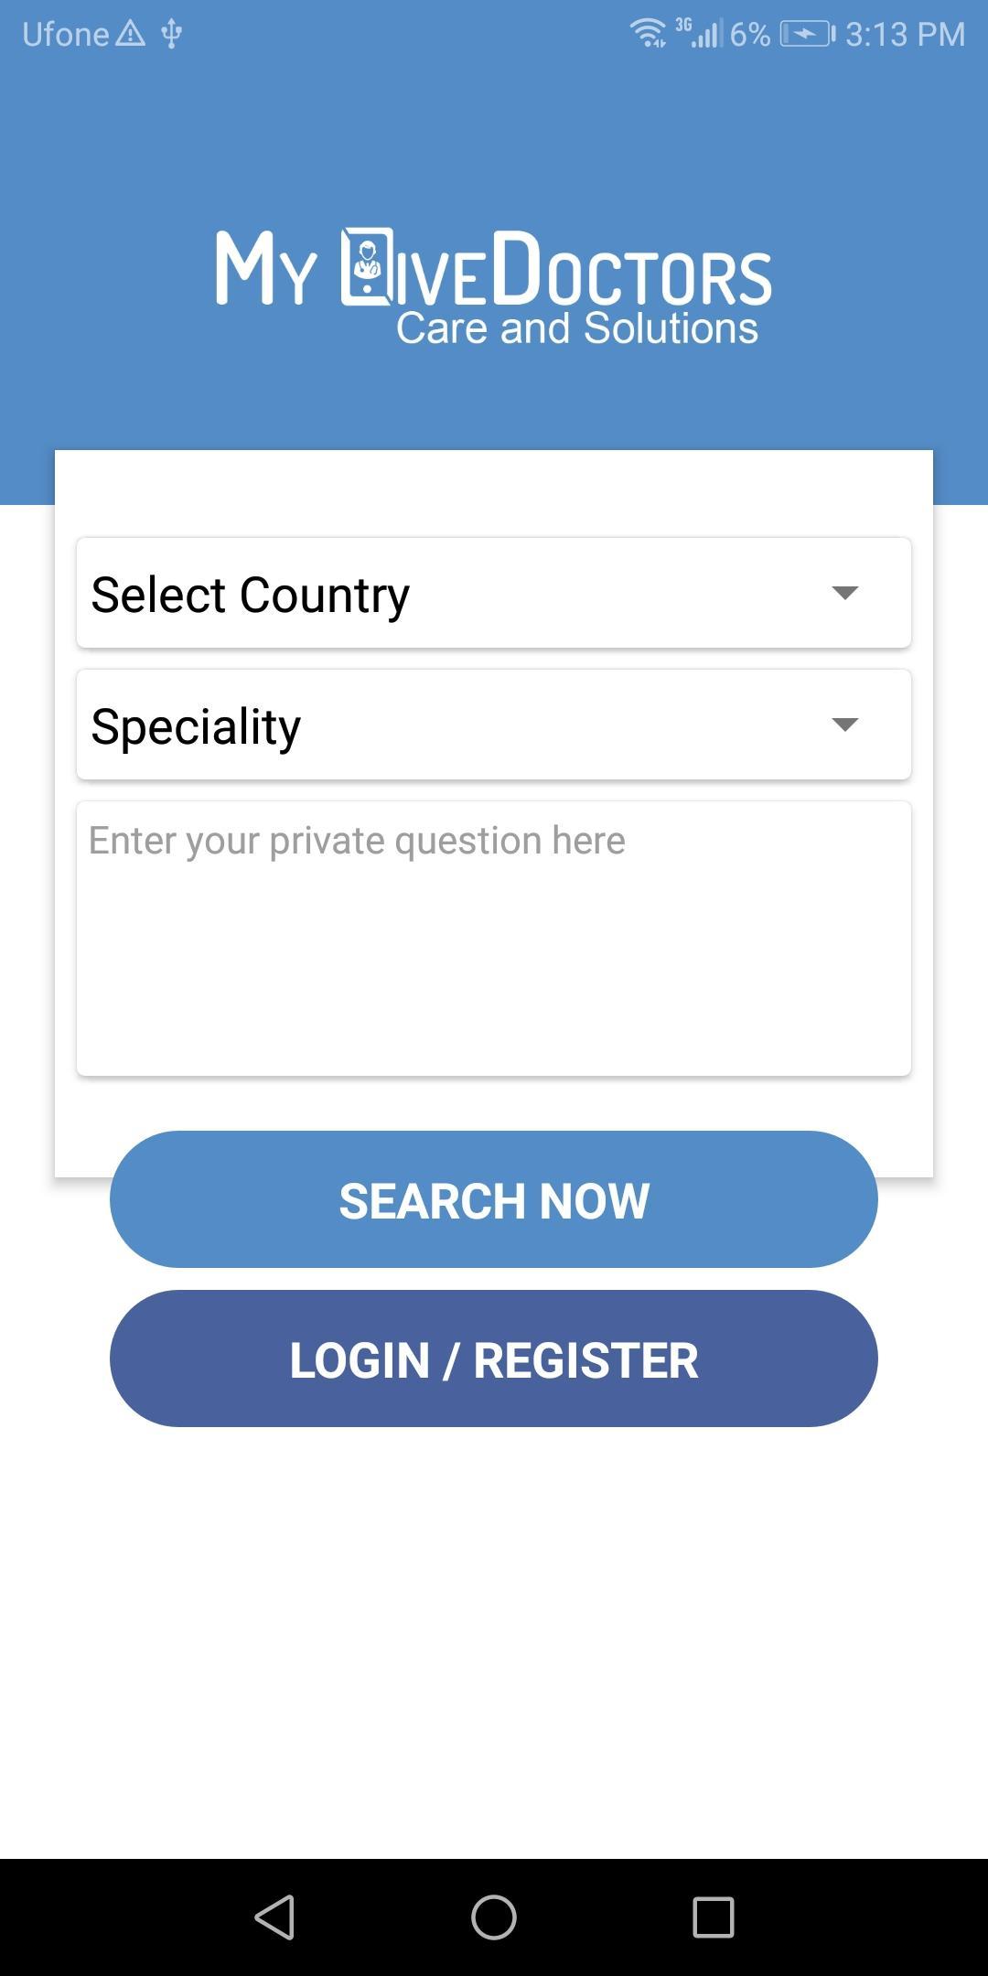Tap the 3G signal strength icon
The image size is (988, 1976).
click(699, 33)
